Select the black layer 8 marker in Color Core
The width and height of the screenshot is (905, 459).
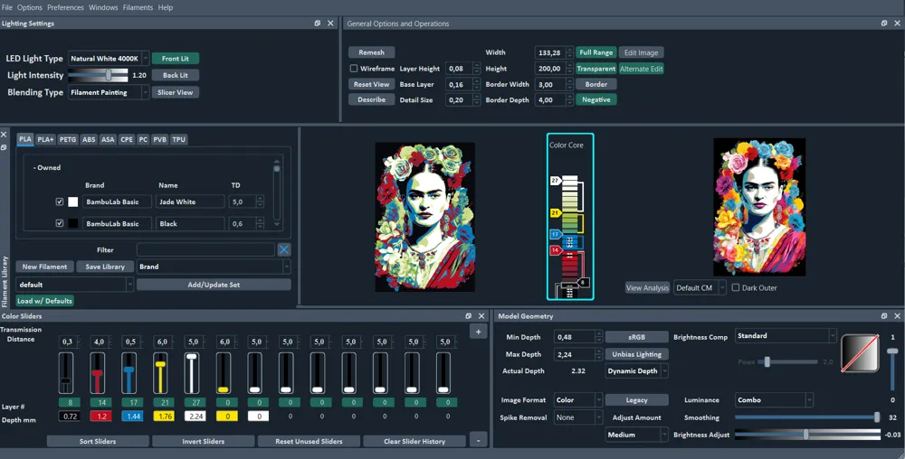pos(583,283)
